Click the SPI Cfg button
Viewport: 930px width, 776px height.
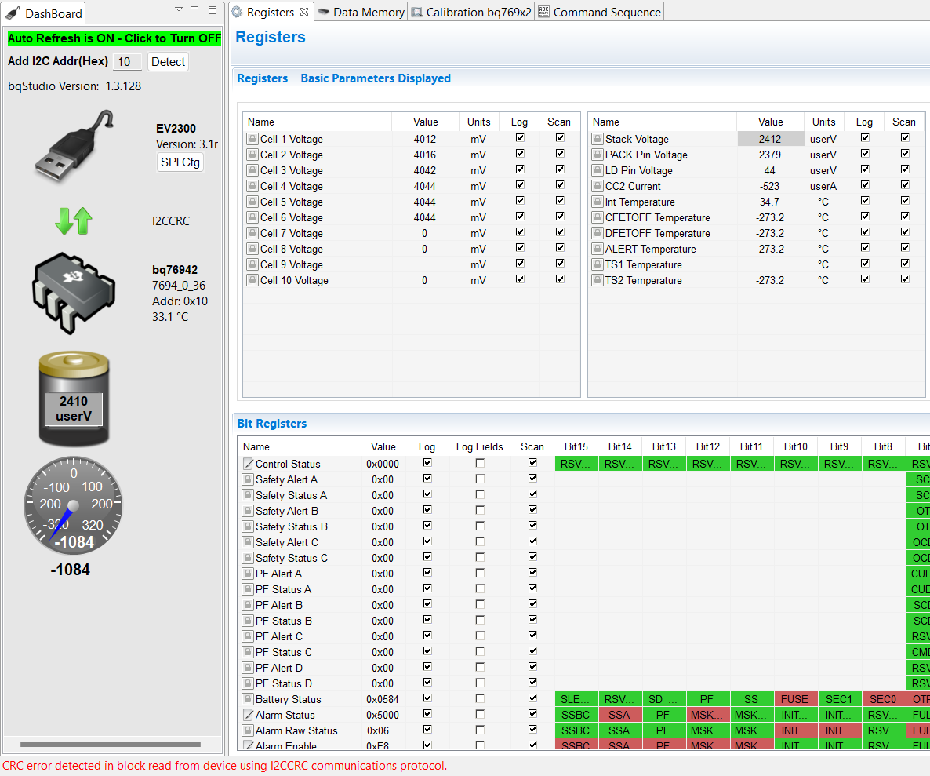180,162
